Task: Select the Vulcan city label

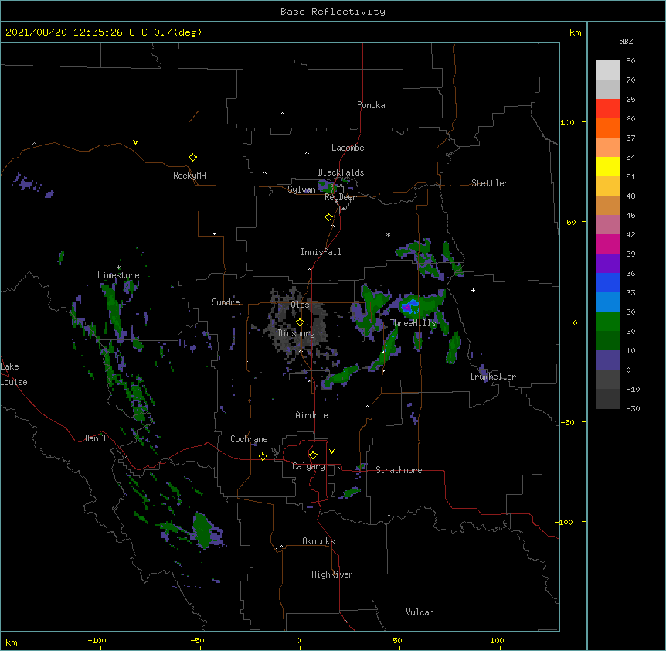Action: [420, 612]
